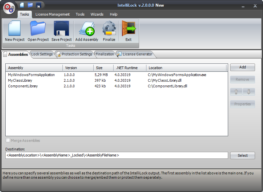This screenshot has height=192, width=263.
Task: Click the Destination path input field
Action: [x=117, y=155]
